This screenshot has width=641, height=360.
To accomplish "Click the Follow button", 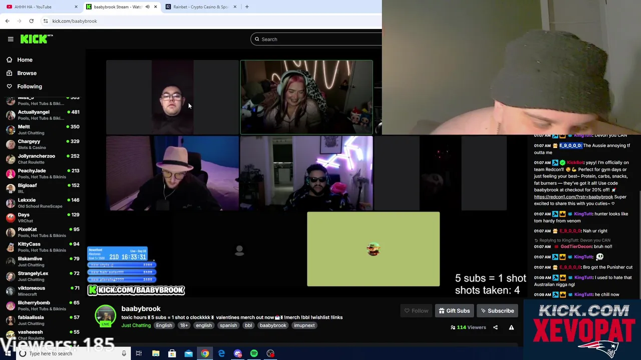I will tap(416, 311).
